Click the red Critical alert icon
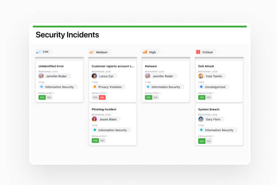The width and height of the screenshot is (277, 185). [x=198, y=52]
